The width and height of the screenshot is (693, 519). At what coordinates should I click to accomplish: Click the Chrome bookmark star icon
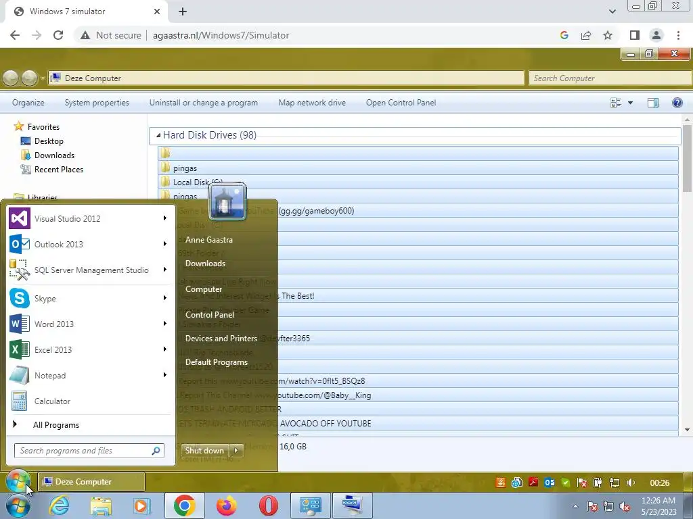[608, 35]
